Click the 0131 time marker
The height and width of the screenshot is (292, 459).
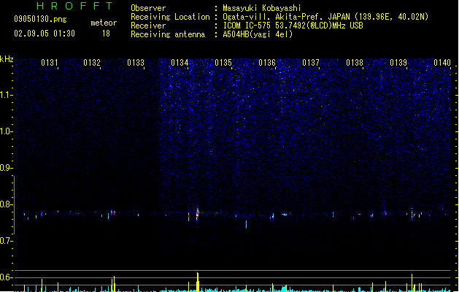50,63
